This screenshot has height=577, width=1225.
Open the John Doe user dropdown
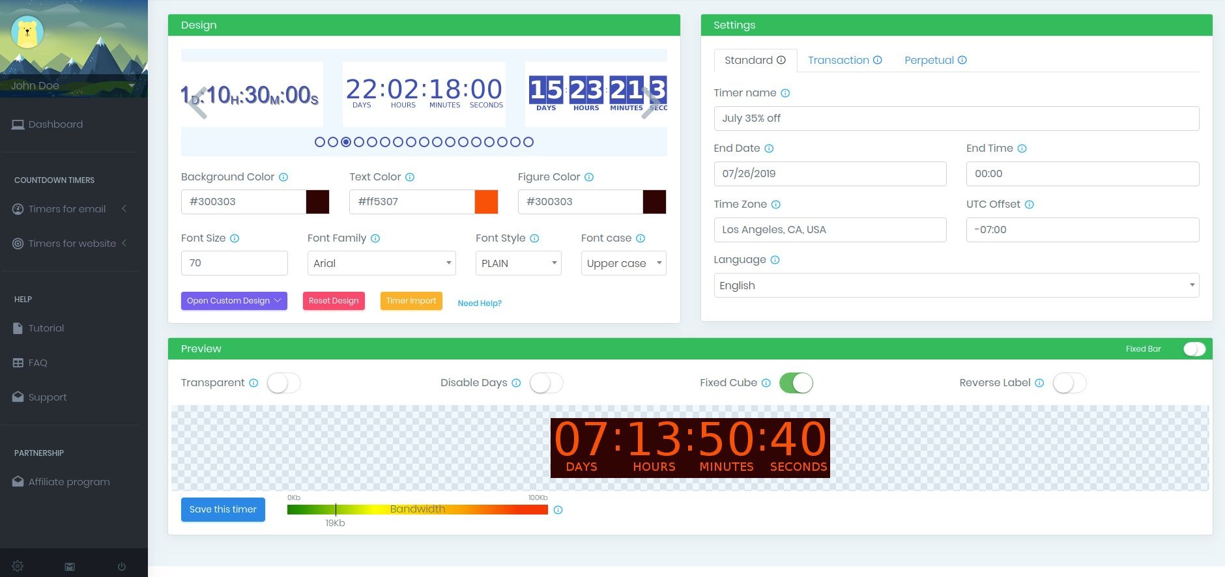tap(73, 86)
